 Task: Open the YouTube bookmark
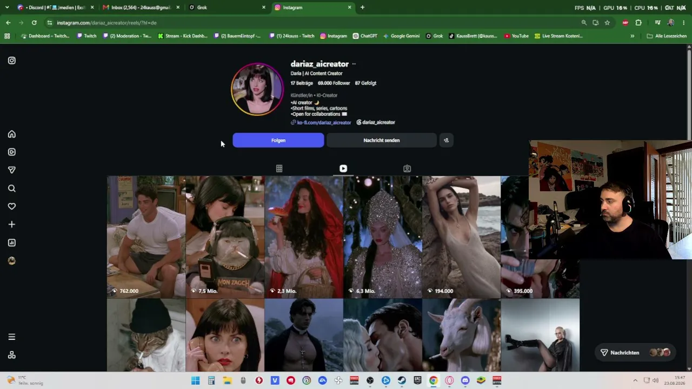(516, 36)
